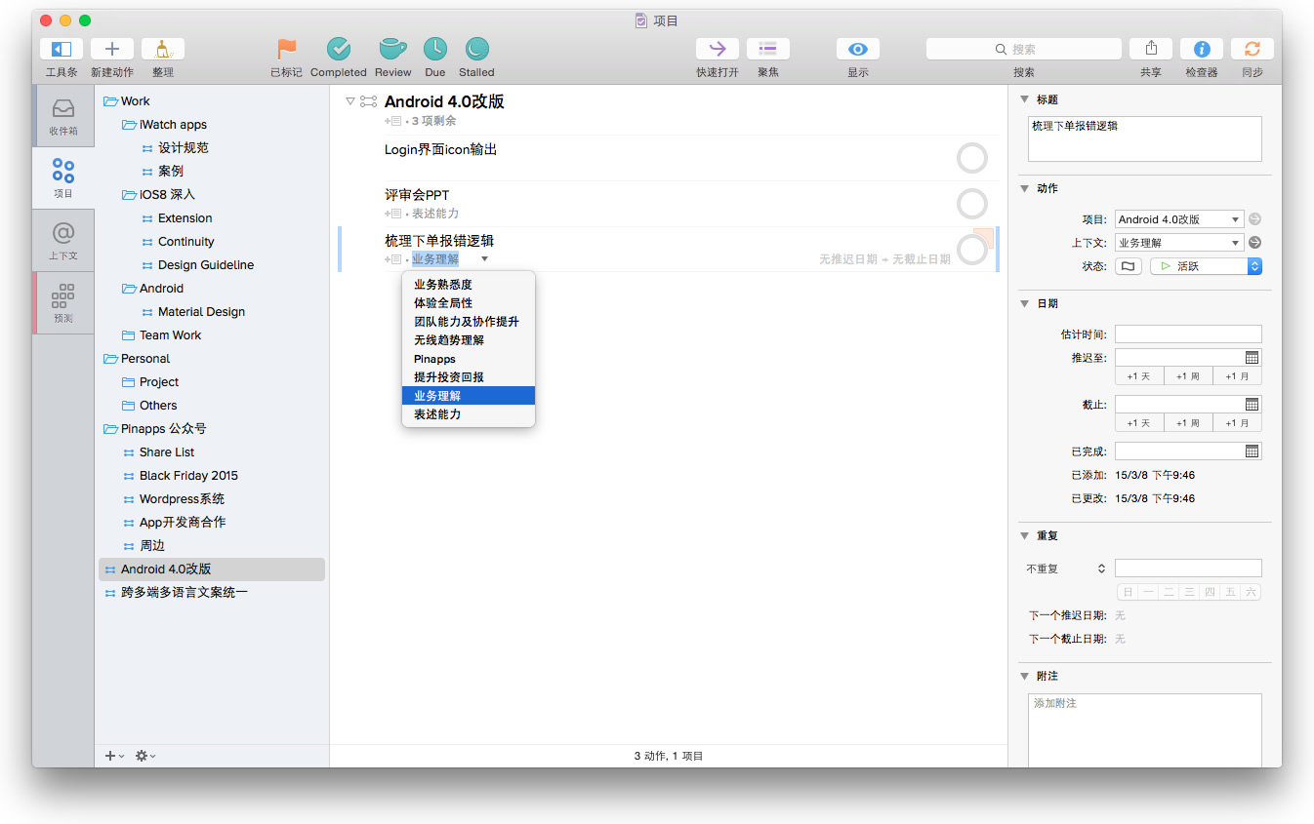The image size is (1314, 824).
Task: Click the arrow next to project field
Action: 1255,219
